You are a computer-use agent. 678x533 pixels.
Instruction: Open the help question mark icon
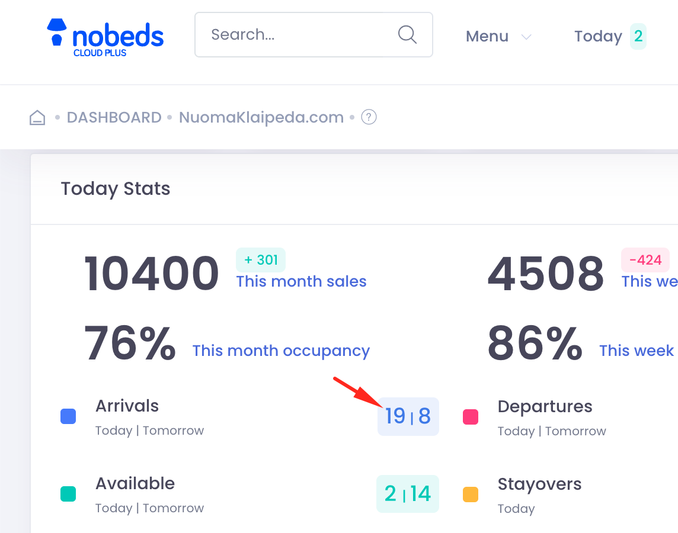[x=369, y=117]
